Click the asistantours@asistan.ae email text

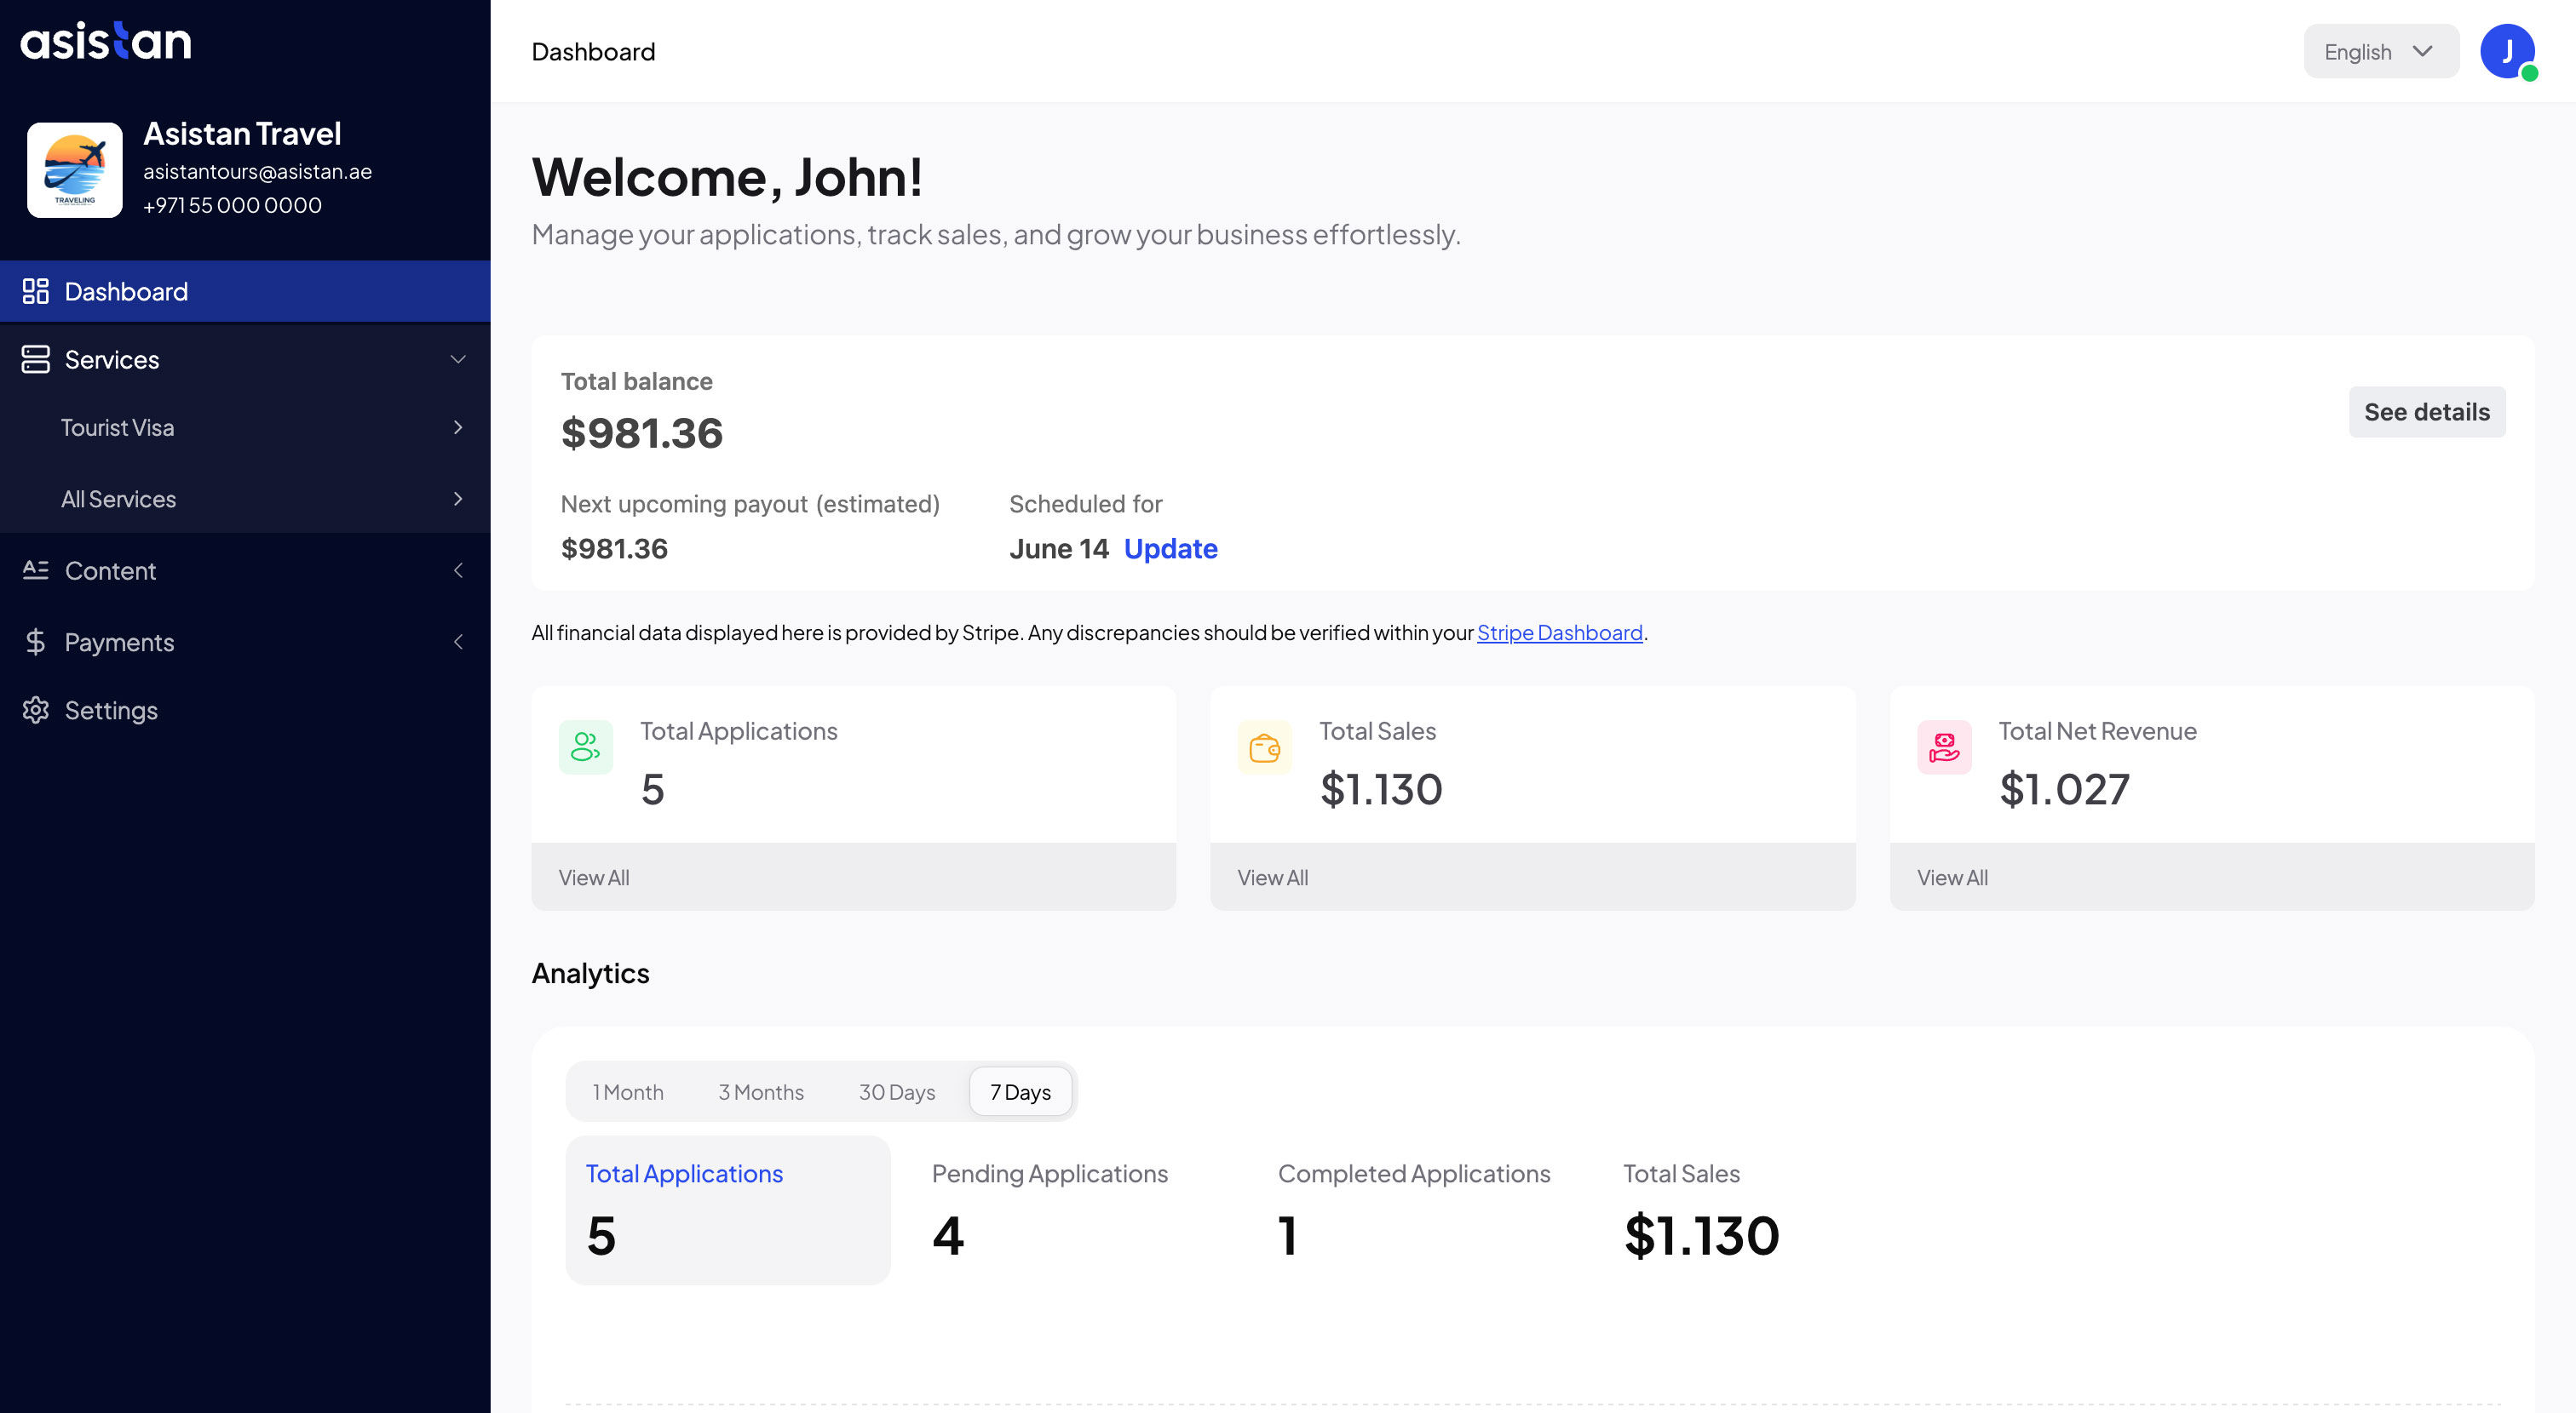click(x=257, y=172)
